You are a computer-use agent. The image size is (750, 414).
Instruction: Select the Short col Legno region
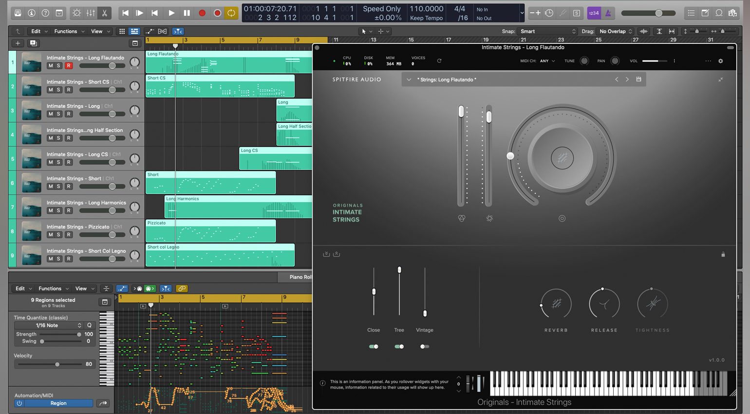coord(220,255)
